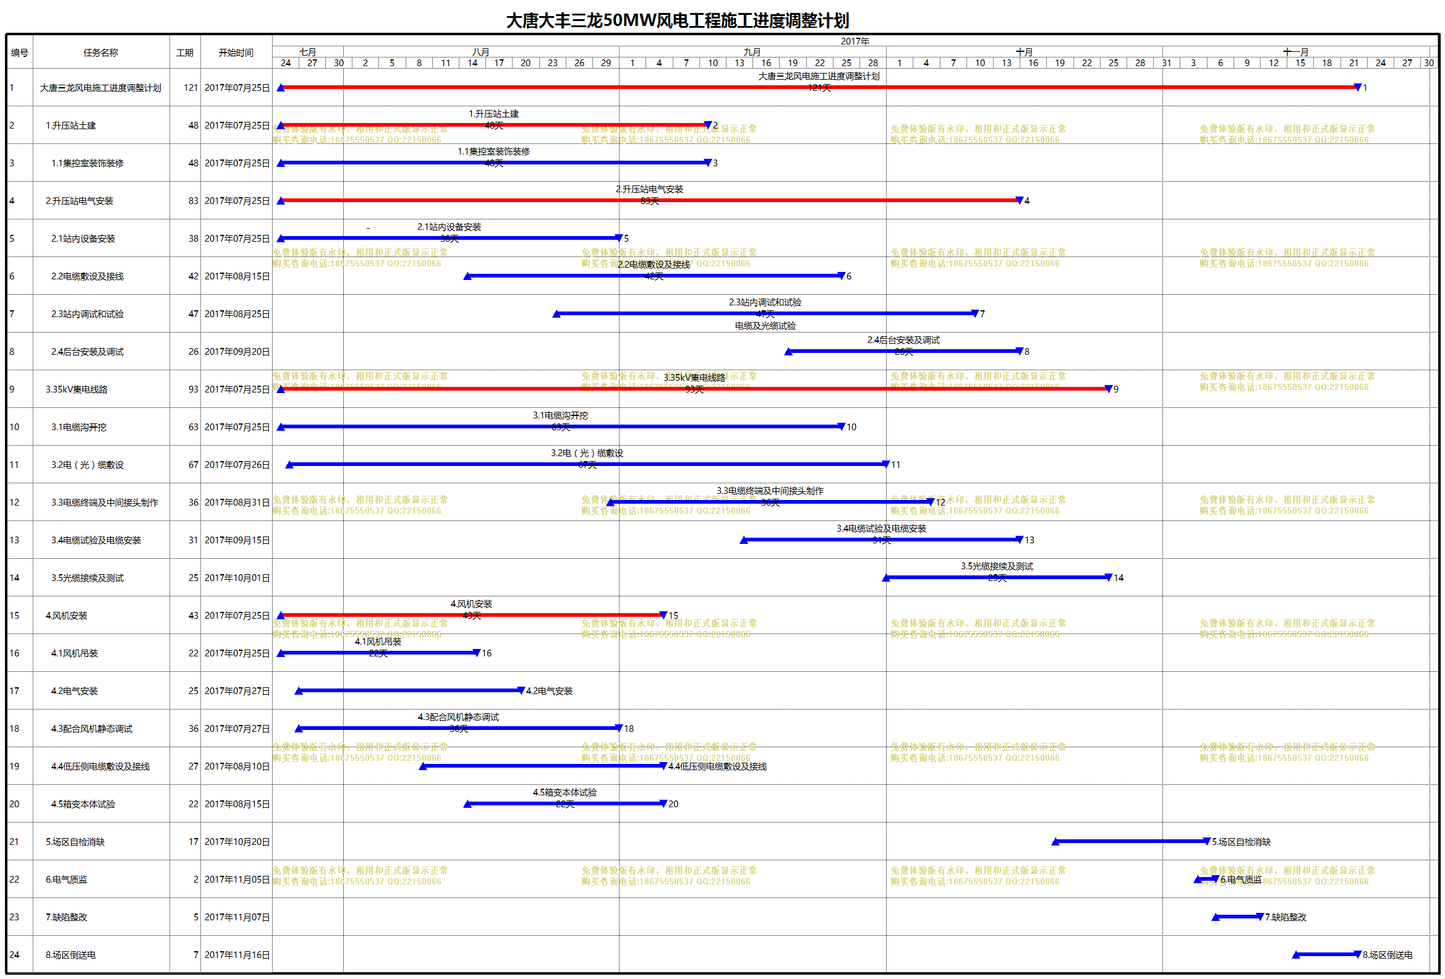The width and height of the screenshot is (1445, 979).
Task: Click the blue 5.场区自检消缺 Gantt bar
Action: pos(1130,842)
